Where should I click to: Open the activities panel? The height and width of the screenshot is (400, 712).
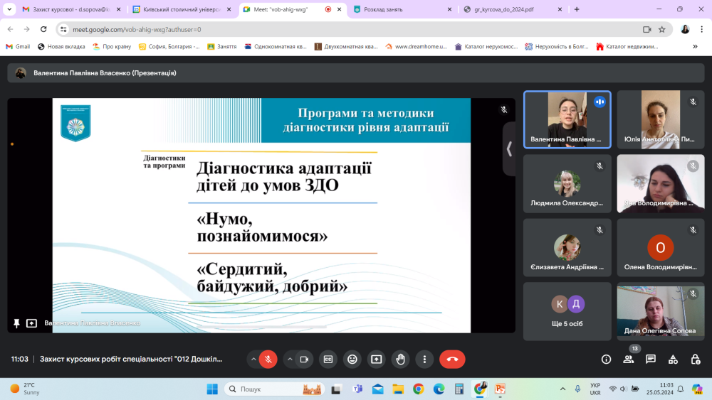click(x=674, y=360)
